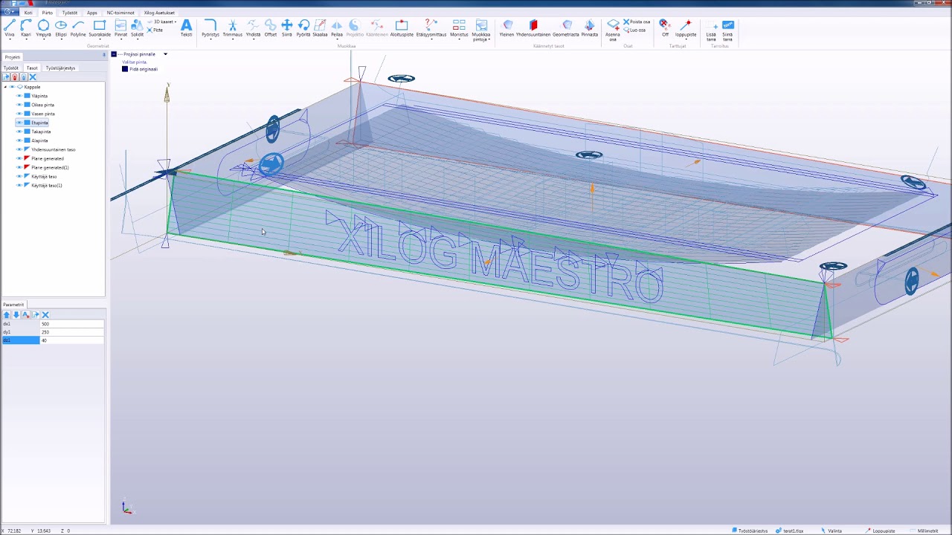Click the dy1 value field 250
Image resolution: width=952 pixels, height=535 pixels.
pyautogui.click(x=72, y=332)
